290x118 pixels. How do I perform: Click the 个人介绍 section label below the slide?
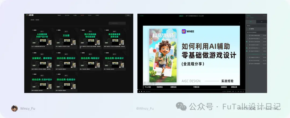148,87
